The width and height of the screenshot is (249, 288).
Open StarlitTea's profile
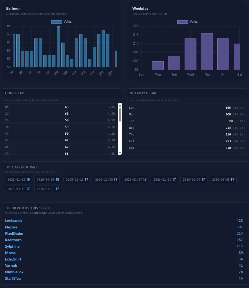13,278
